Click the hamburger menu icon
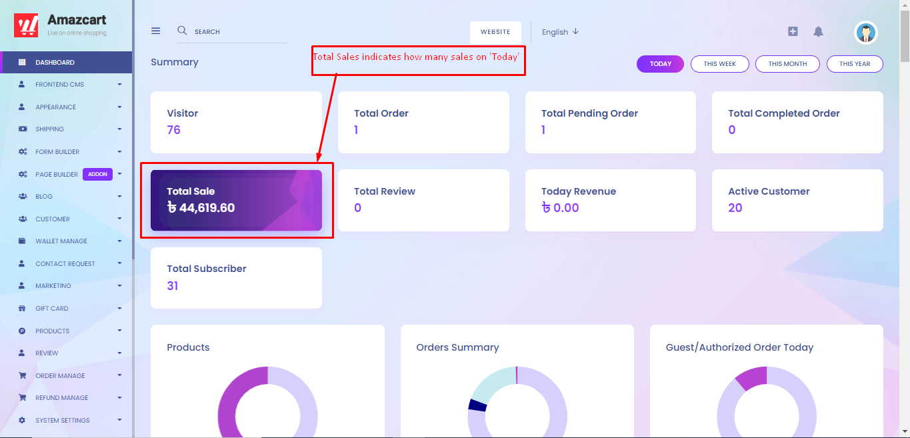 [156, 31]
